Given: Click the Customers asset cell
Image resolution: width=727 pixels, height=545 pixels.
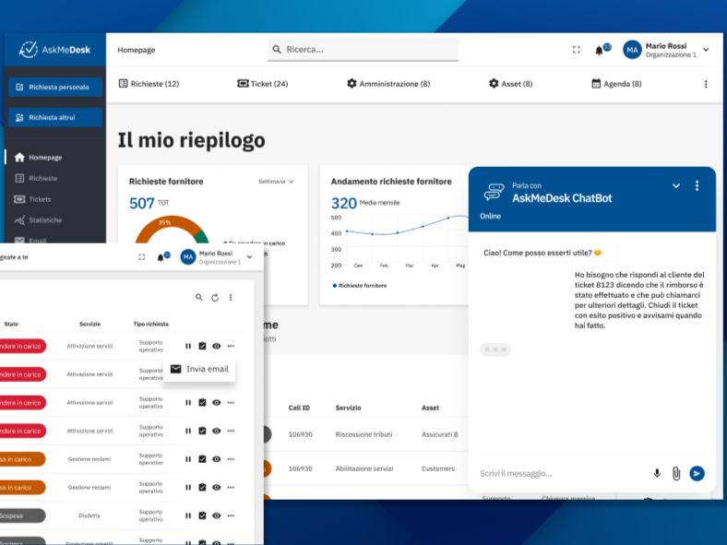Looking at the screenshot, I should tap(438, 469).
